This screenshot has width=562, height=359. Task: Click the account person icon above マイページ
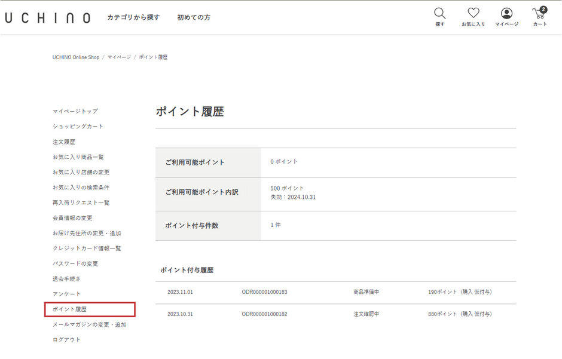pos(506,13)
